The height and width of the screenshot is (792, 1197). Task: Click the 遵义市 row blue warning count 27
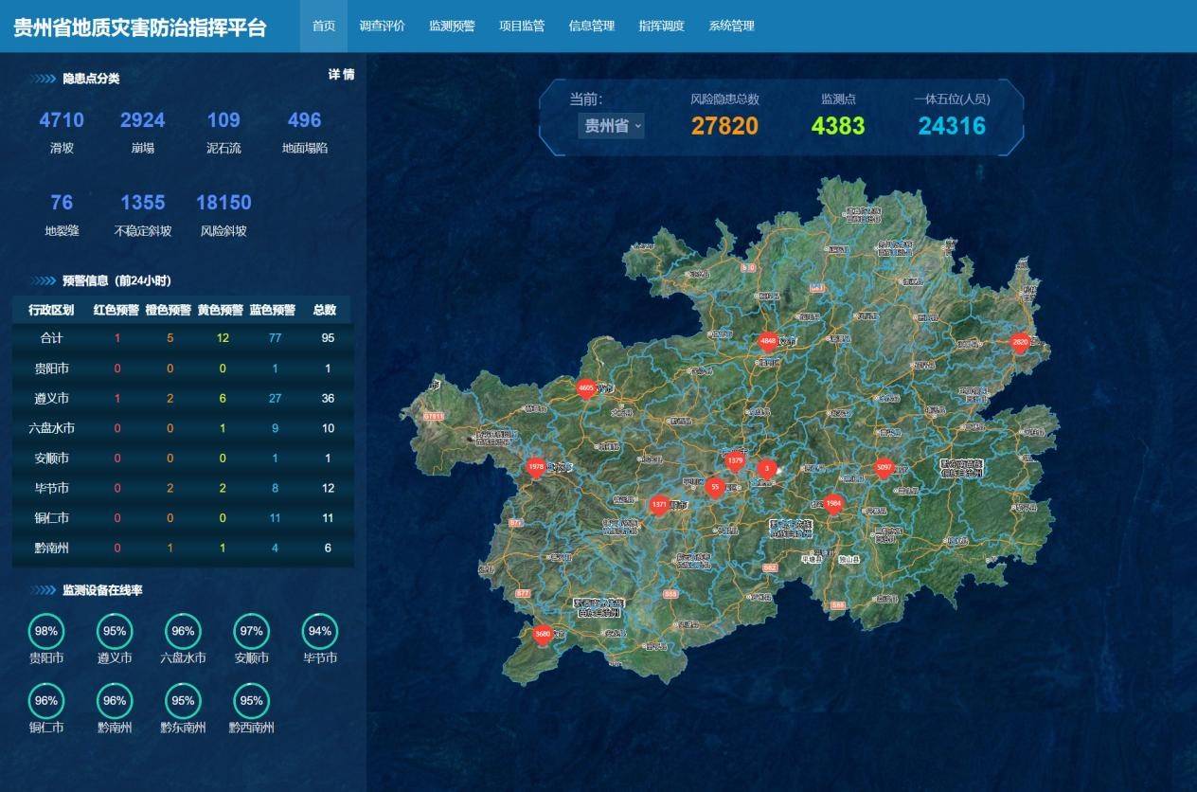click(x=275, y=399)
